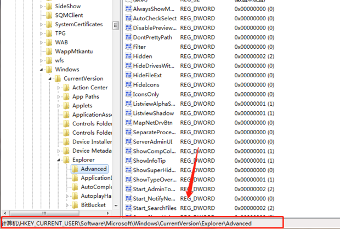Click the tree horizontal scrollbar left arrow

pyautogui.click(x=5, y=213)
